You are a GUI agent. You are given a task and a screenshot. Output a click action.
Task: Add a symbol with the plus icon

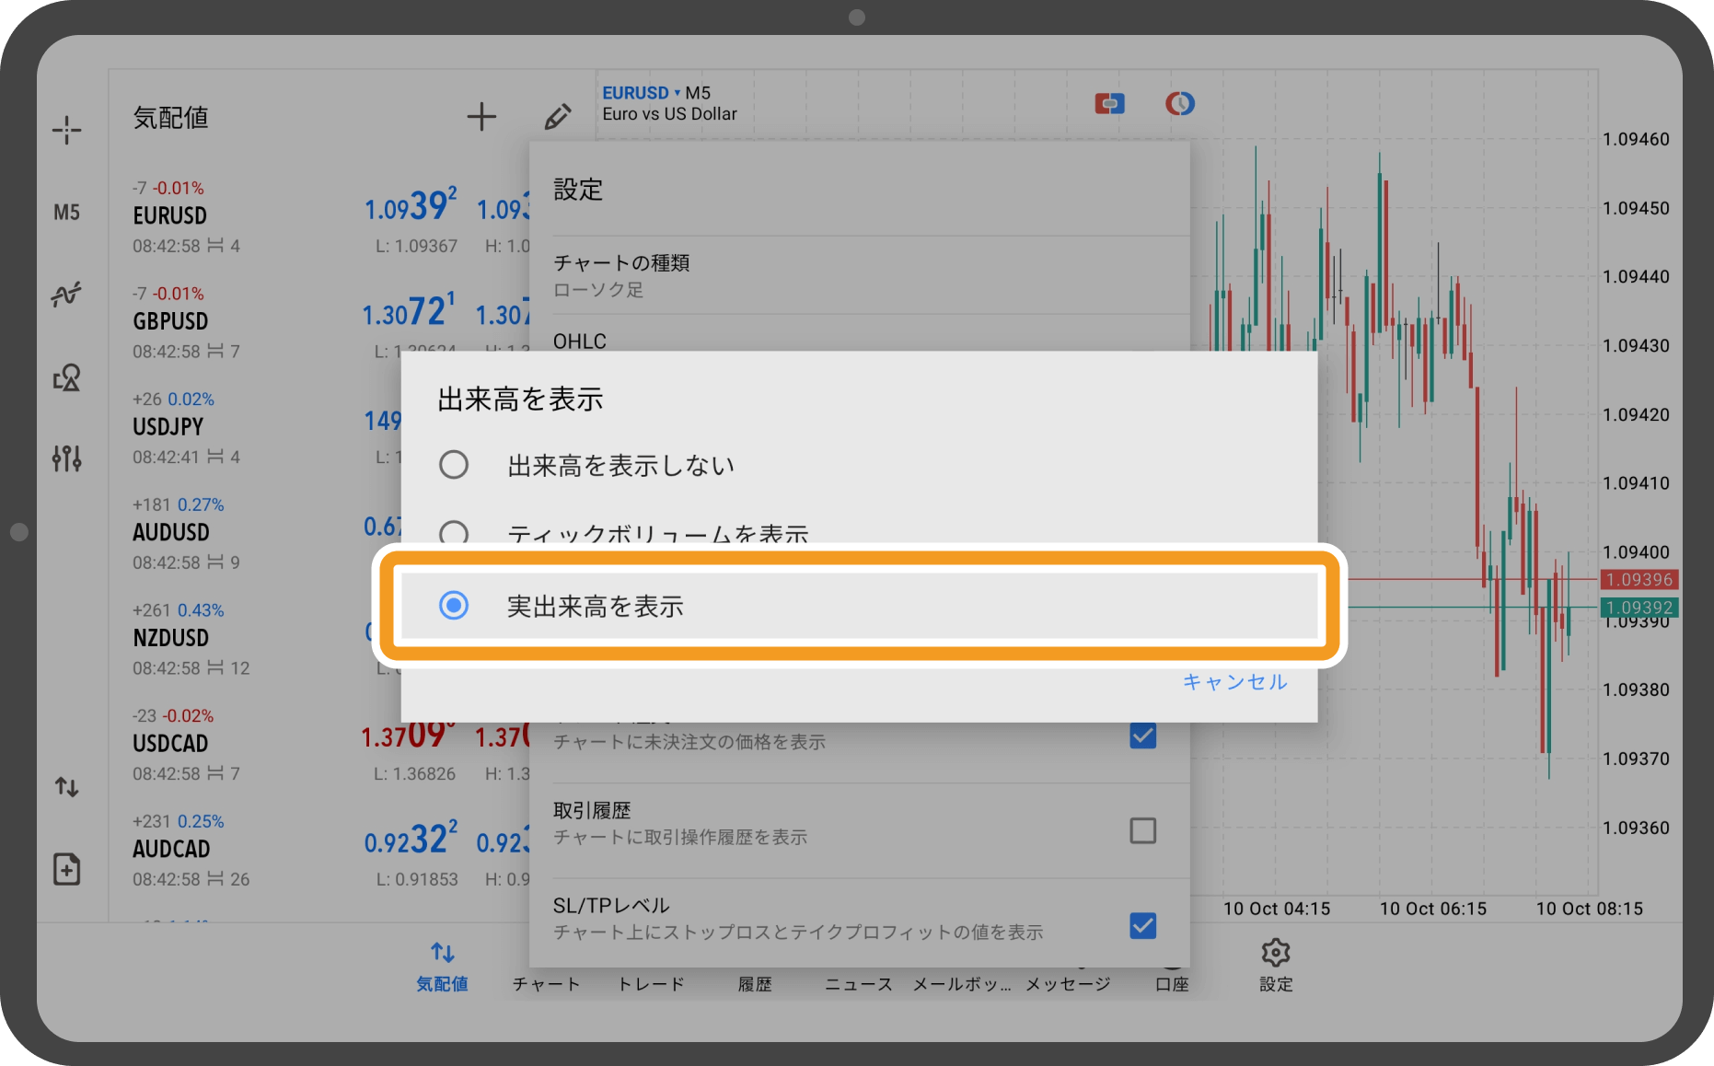(481, 117)
